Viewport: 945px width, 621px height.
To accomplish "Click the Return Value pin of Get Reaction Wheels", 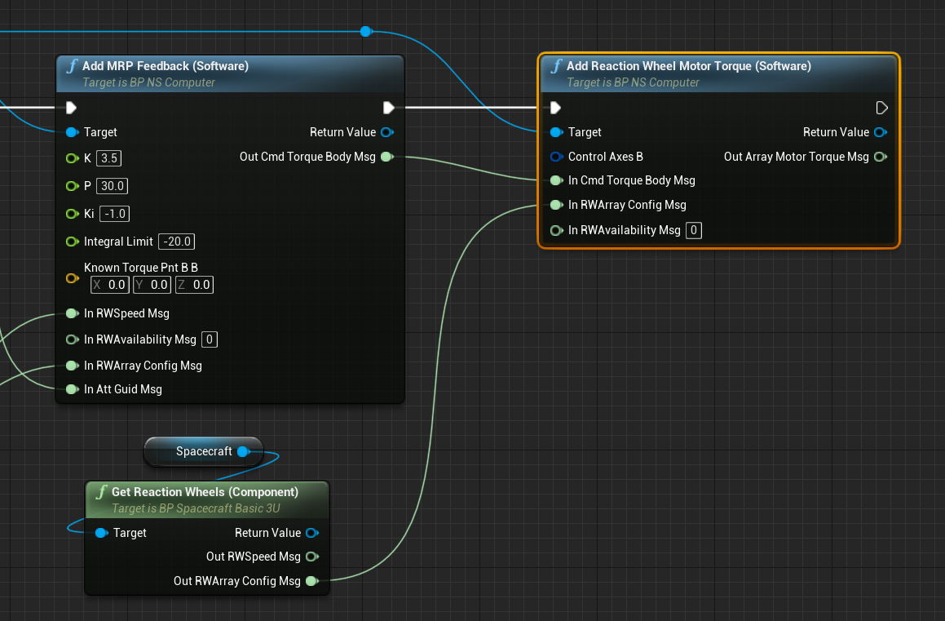I will [x=311, y=533].
